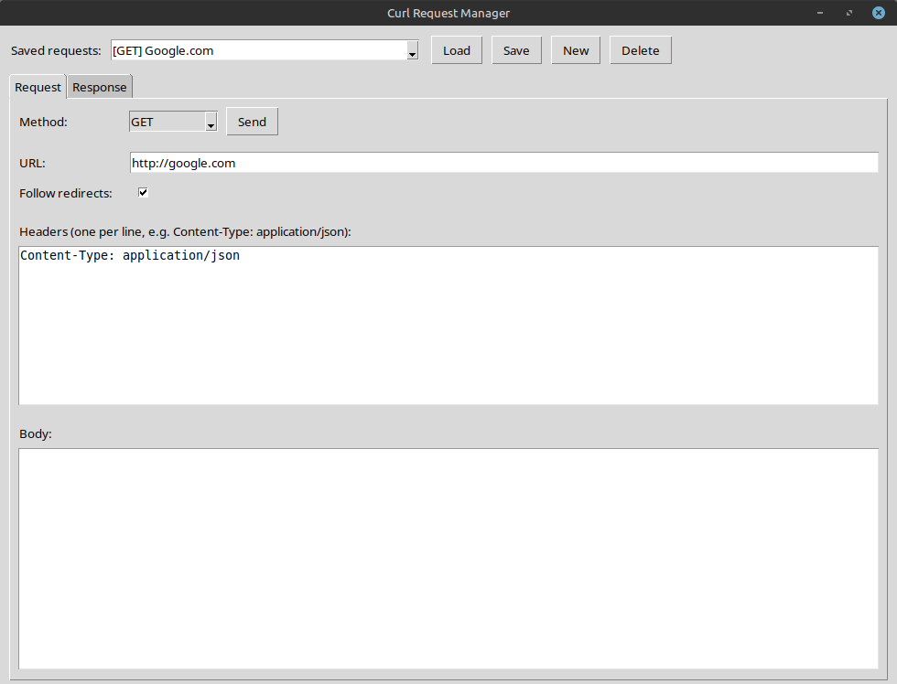Open the Saved requests dropdown arrow

click(x=412, y=51)
